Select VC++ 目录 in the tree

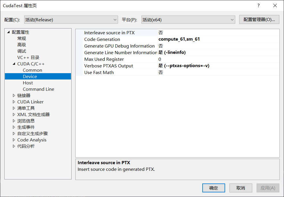click(x=28, y=58)
